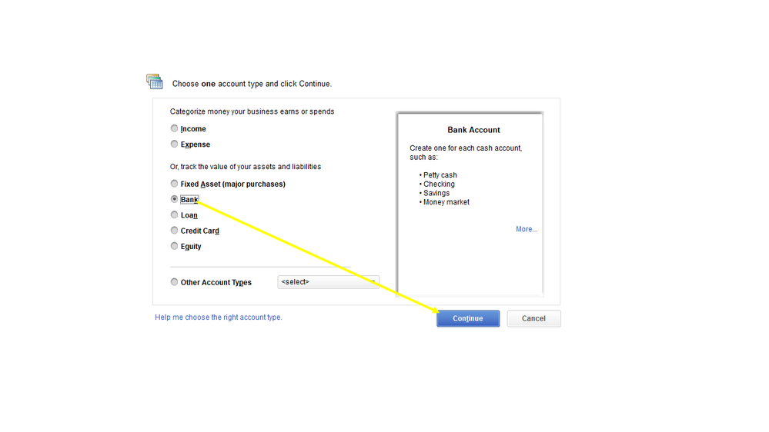Enable the Other Account Types option
Viewport: 769px width, 432px height.
tap(175, 282)
